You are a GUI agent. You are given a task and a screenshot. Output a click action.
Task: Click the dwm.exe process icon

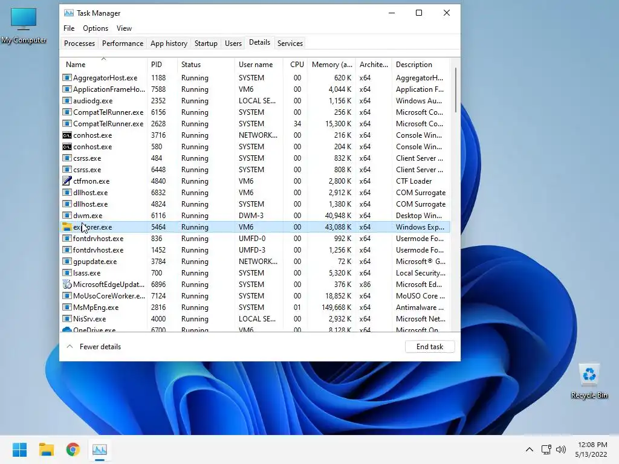67,216
